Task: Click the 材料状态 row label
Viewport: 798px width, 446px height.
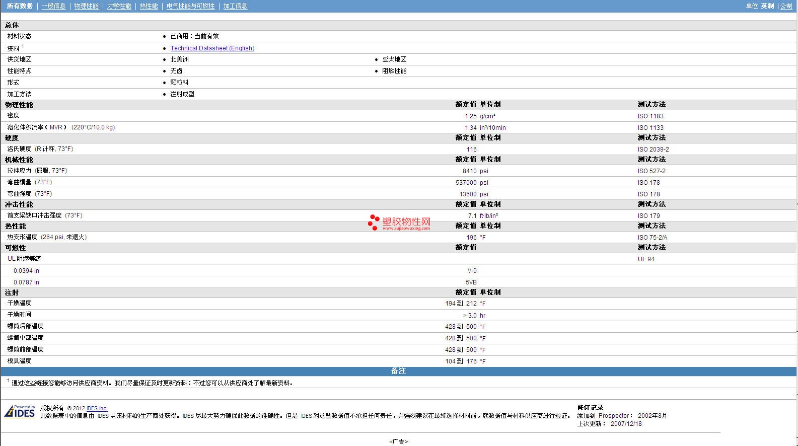Action: tap(19, 36)
